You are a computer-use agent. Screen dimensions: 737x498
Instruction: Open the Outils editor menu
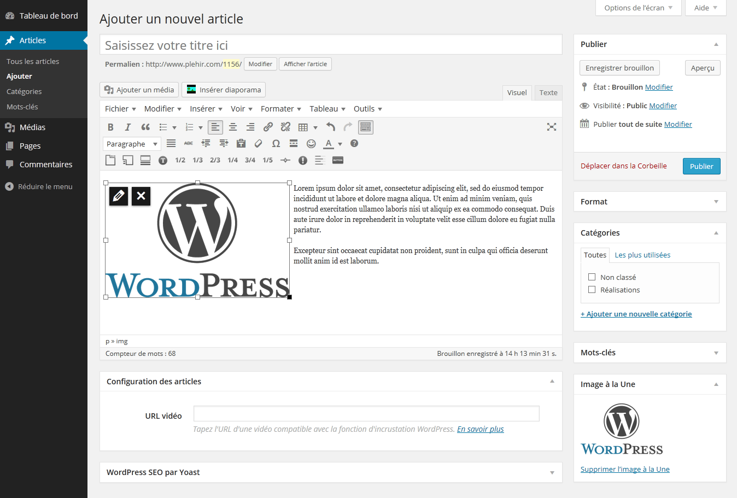(368, 109)
